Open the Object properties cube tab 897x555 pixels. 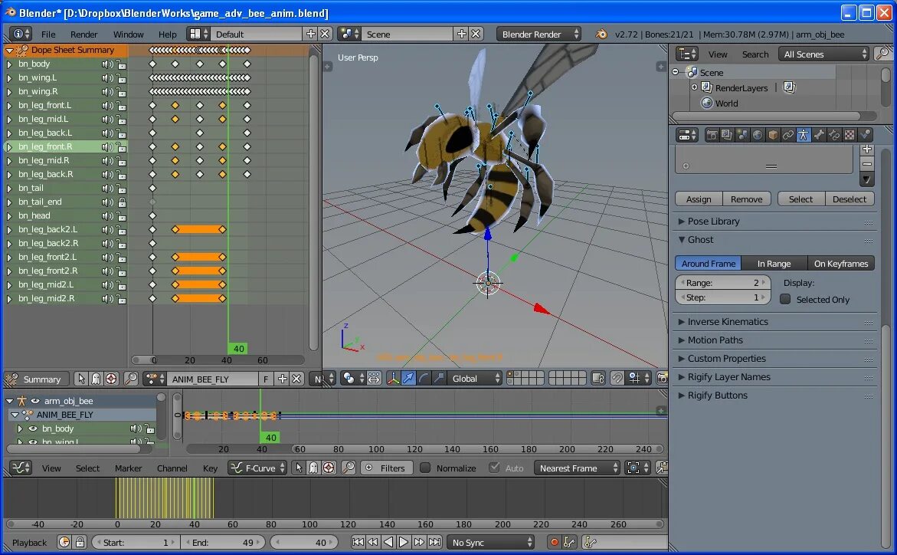(x=773, y=135)
